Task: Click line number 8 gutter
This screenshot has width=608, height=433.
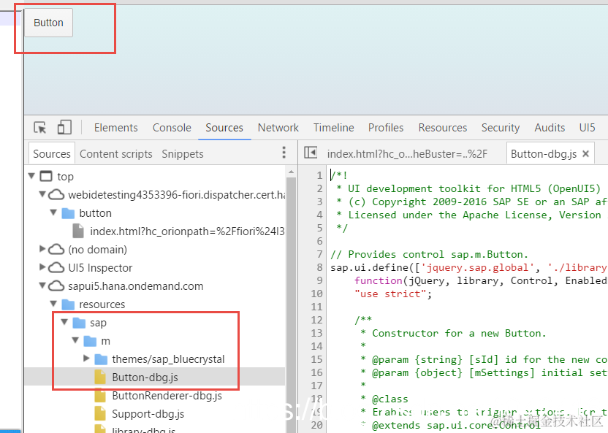Action: [319, 267]
